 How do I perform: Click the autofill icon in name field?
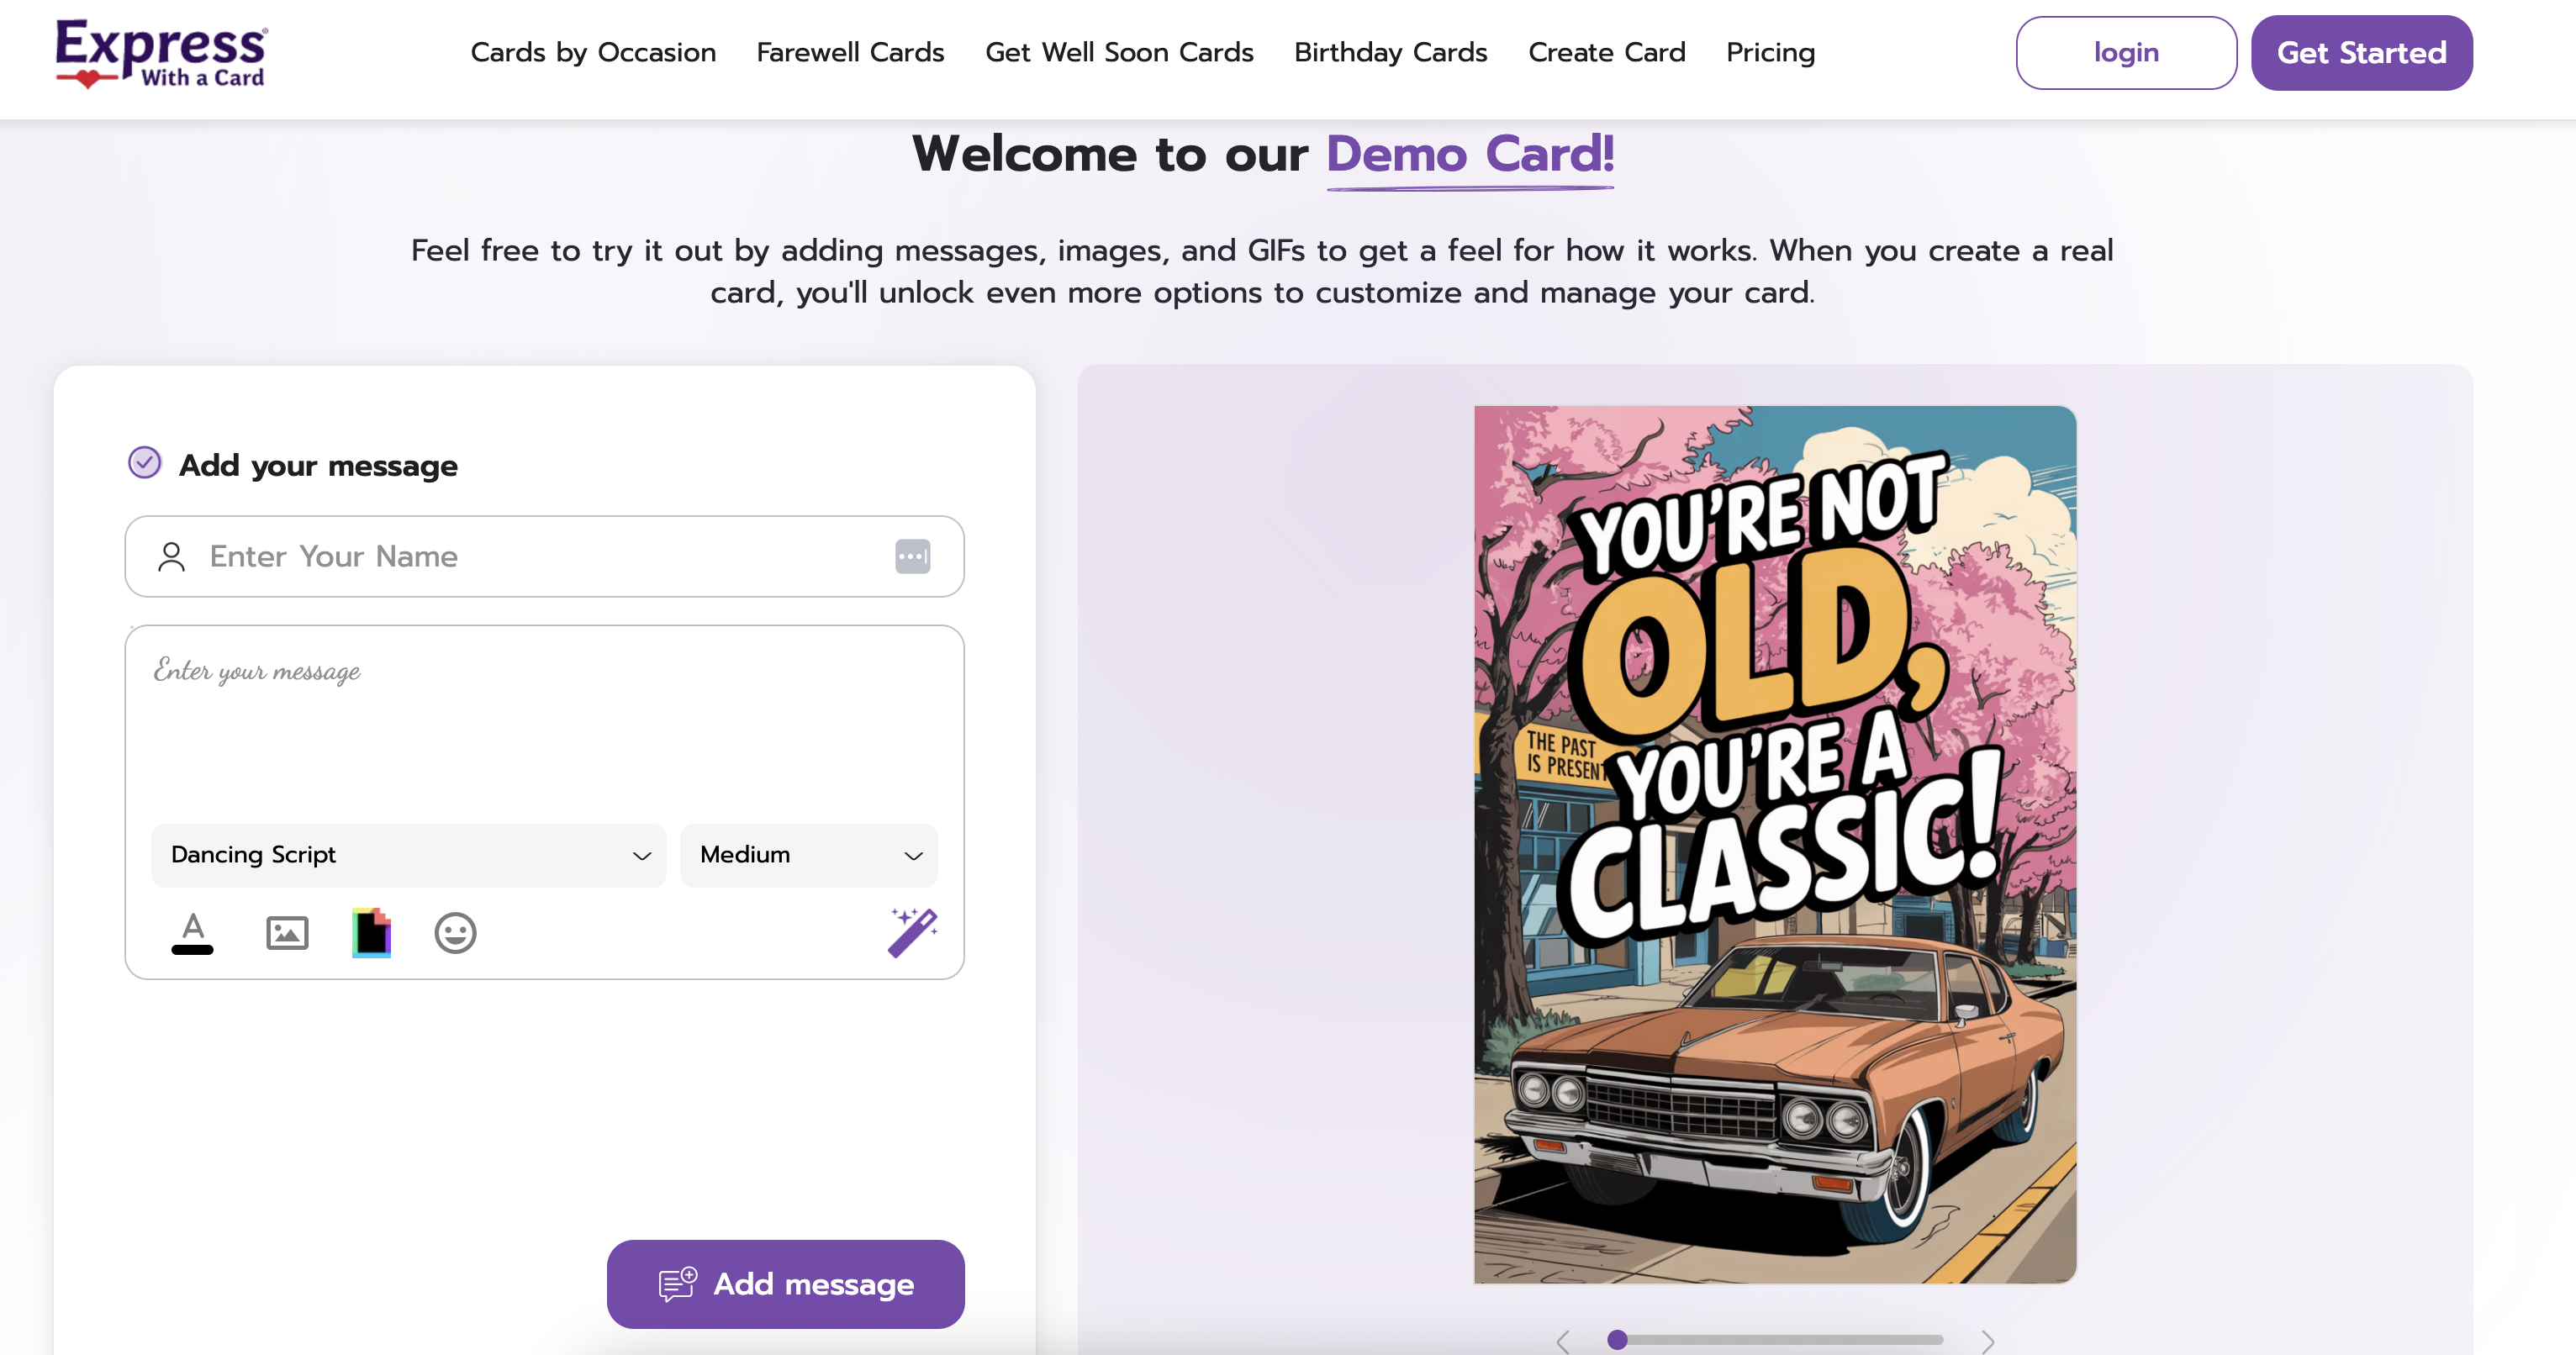(912, 556)
